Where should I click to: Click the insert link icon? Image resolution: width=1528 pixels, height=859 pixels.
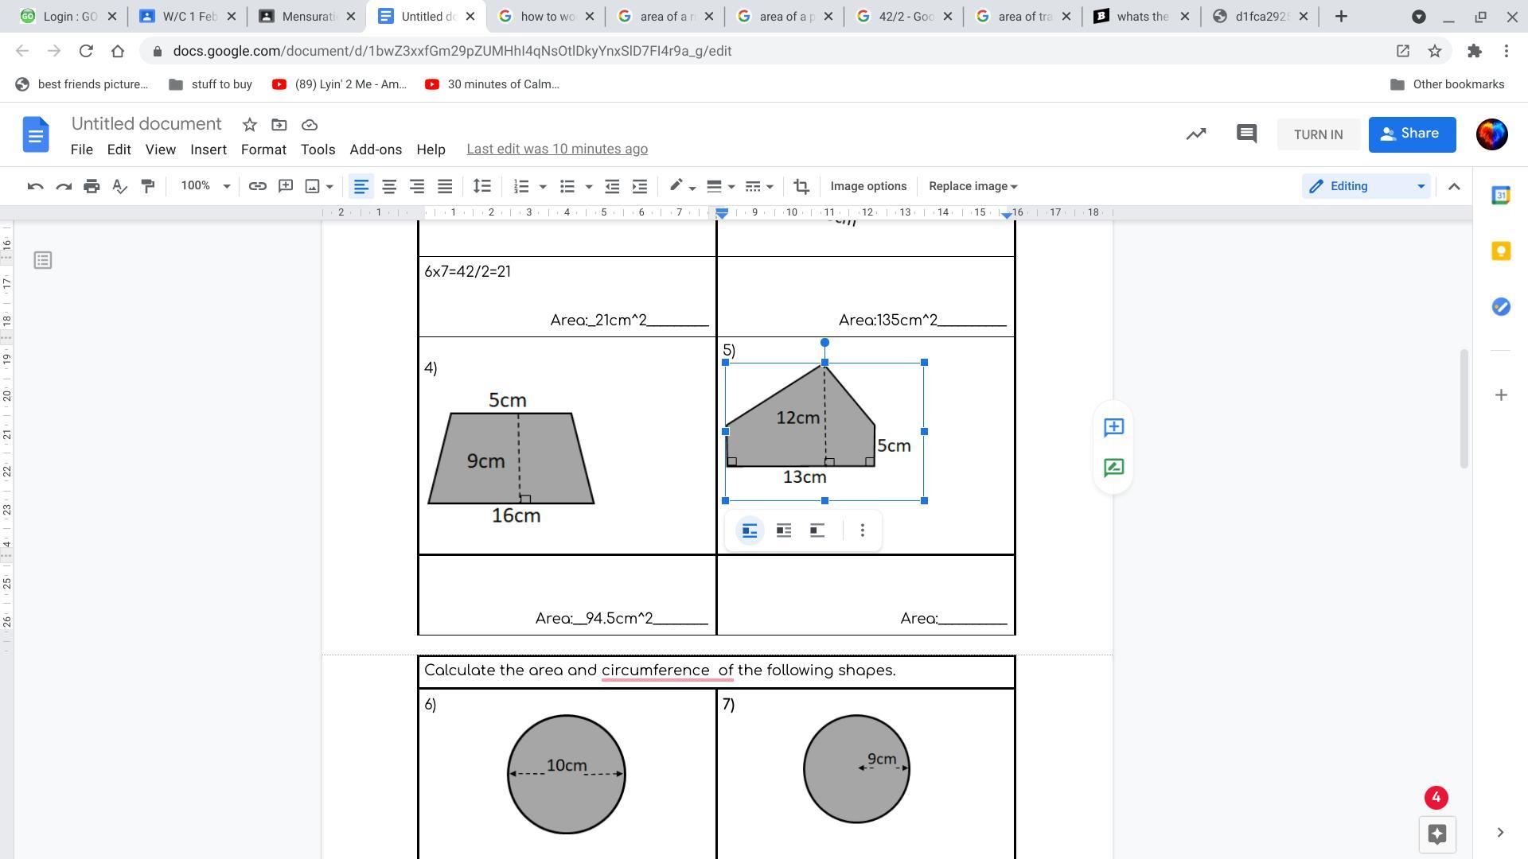click(x=257, y=186)
